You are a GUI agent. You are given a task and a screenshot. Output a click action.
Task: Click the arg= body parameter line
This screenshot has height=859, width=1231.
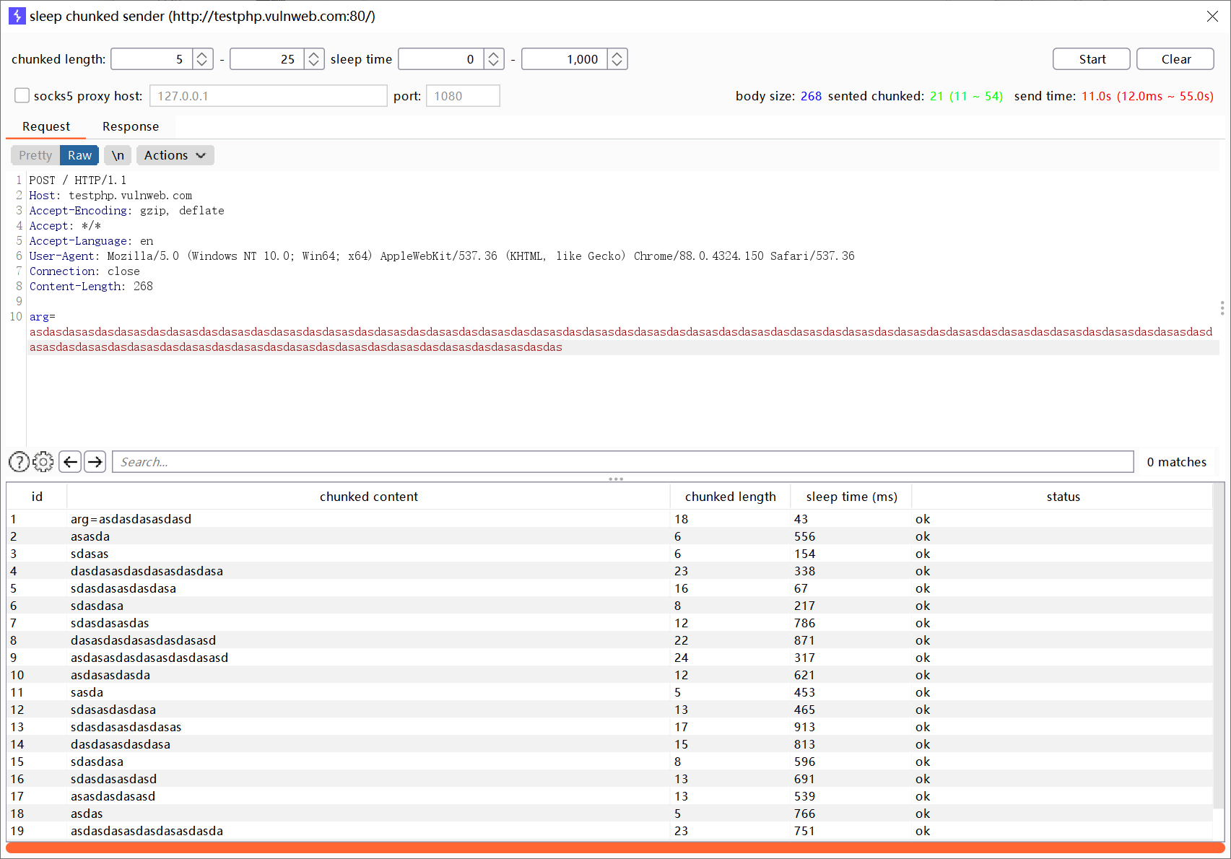point(42,317)
